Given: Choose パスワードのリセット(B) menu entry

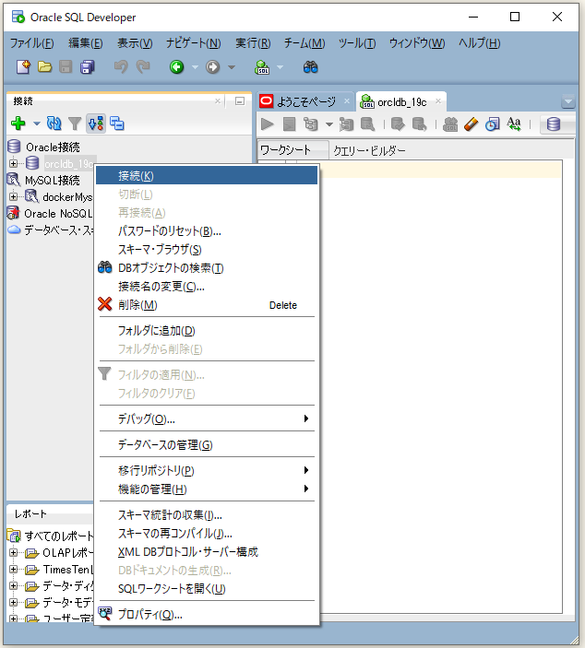Looking at the screenshot, I should [x=207, y=231].
